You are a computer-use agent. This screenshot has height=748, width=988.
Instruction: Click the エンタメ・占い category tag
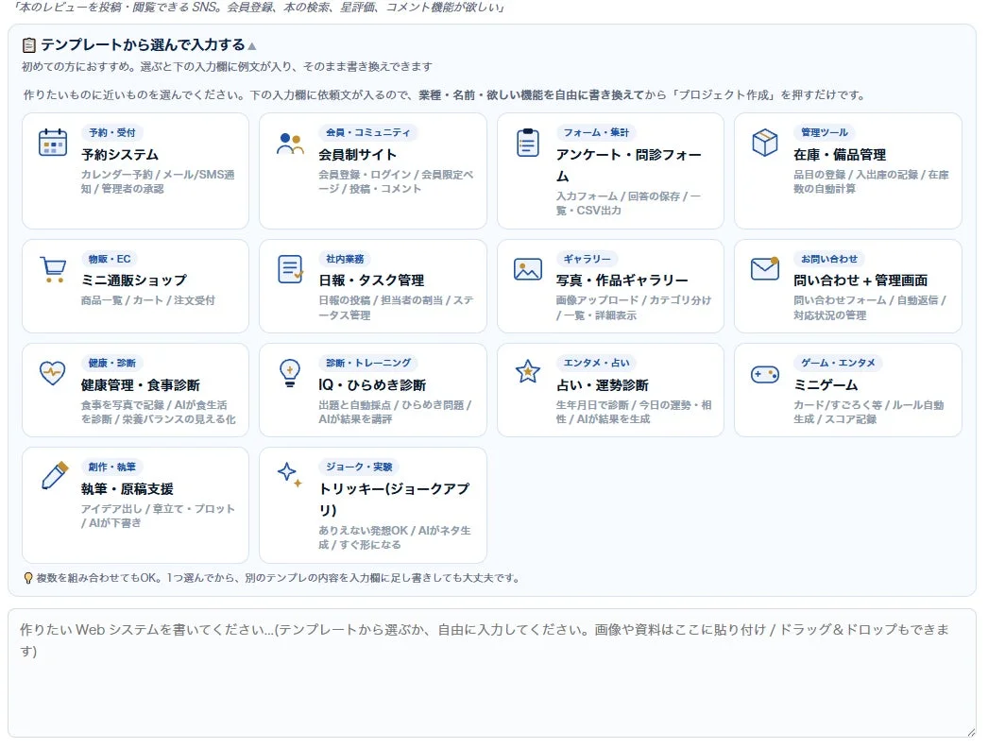596,363
